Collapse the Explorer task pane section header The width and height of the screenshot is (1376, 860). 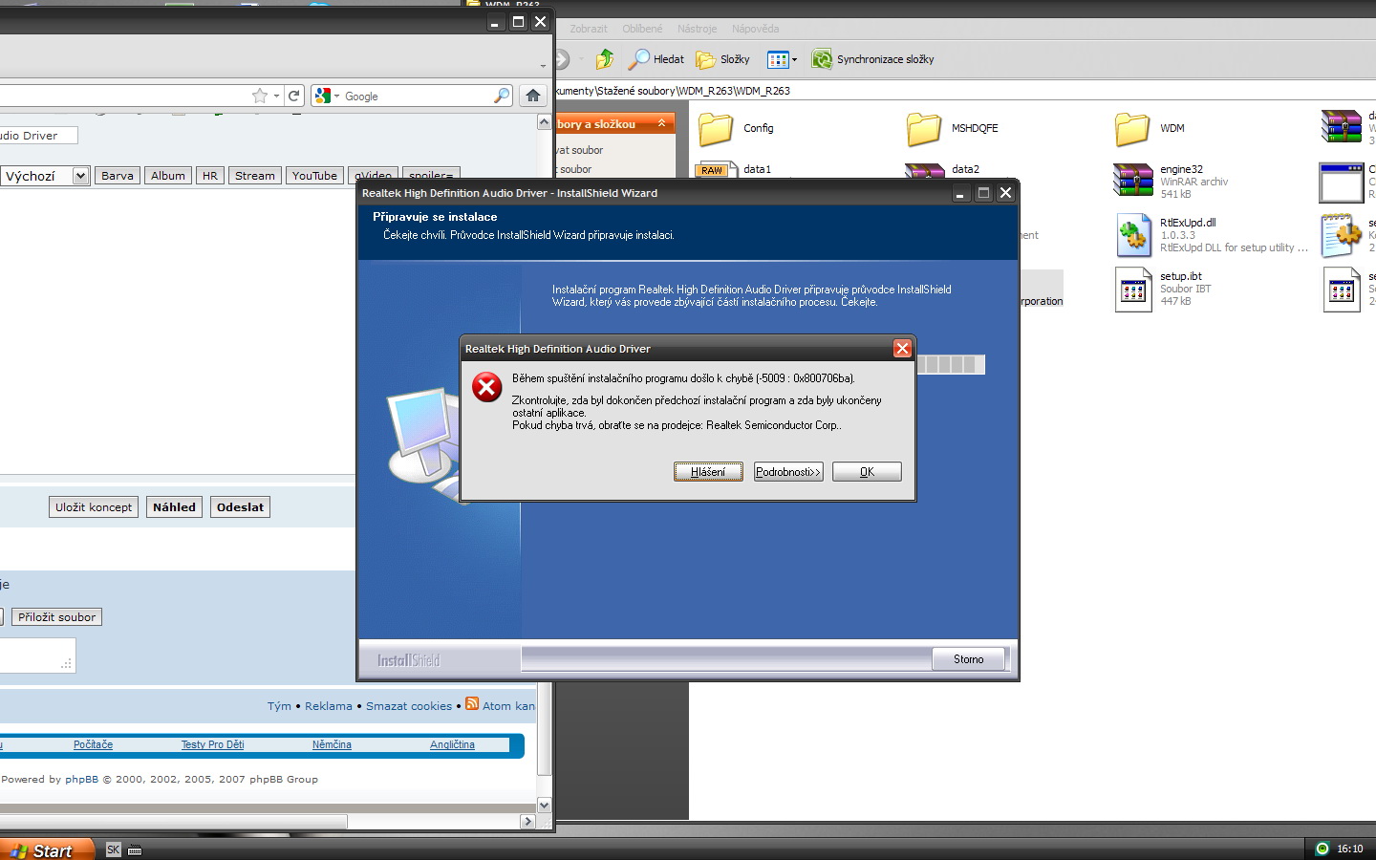[x=661, y=123]
